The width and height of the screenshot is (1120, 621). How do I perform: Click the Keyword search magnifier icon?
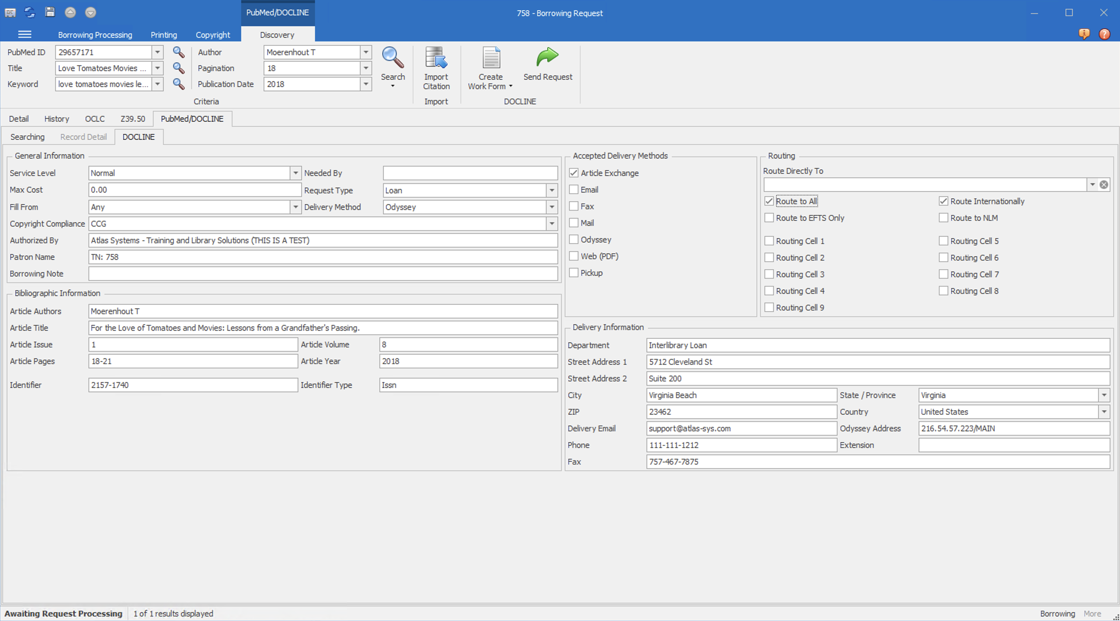(x=179, y=84)
